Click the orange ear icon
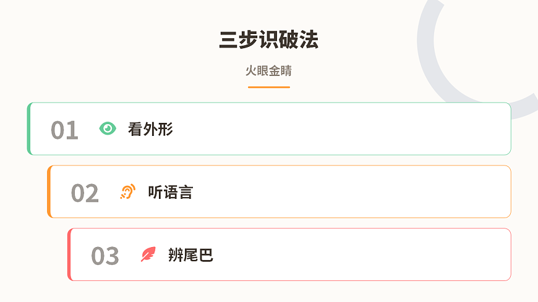 (127, 192)
